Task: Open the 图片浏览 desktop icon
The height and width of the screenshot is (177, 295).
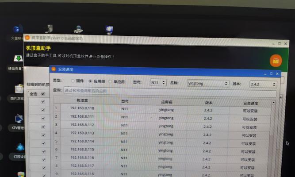Action: [19, 89]
